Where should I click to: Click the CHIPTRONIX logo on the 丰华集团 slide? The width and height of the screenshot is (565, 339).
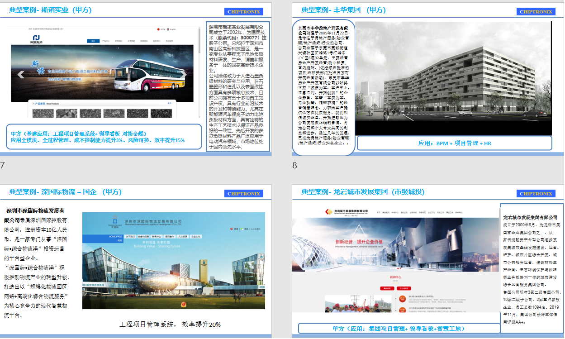click(536, 12)
